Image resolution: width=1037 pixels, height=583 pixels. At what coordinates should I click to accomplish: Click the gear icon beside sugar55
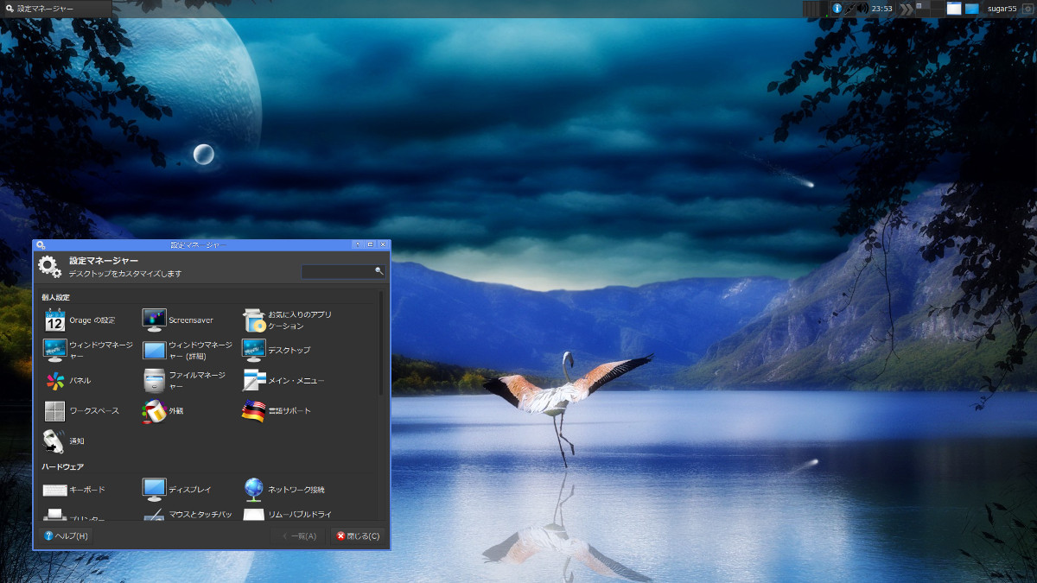click(1027, 9)
